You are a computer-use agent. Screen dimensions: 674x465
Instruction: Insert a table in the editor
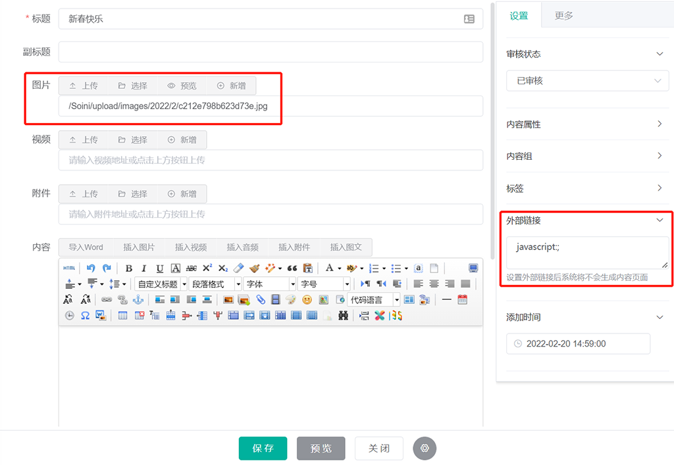tap(122, 316)
